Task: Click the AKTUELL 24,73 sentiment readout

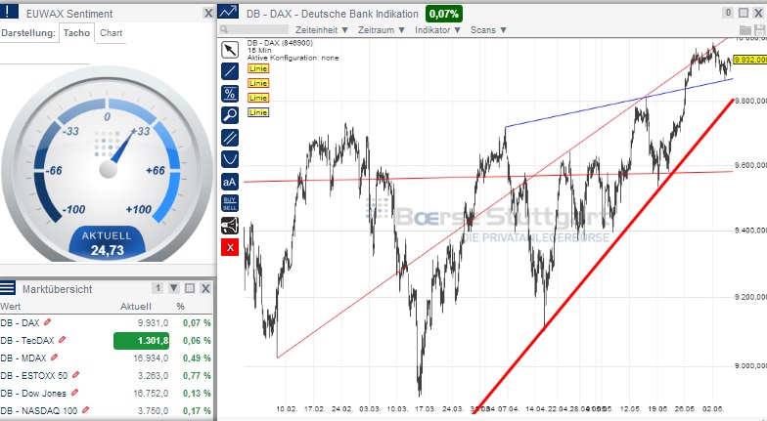Action: pos(108,243)
